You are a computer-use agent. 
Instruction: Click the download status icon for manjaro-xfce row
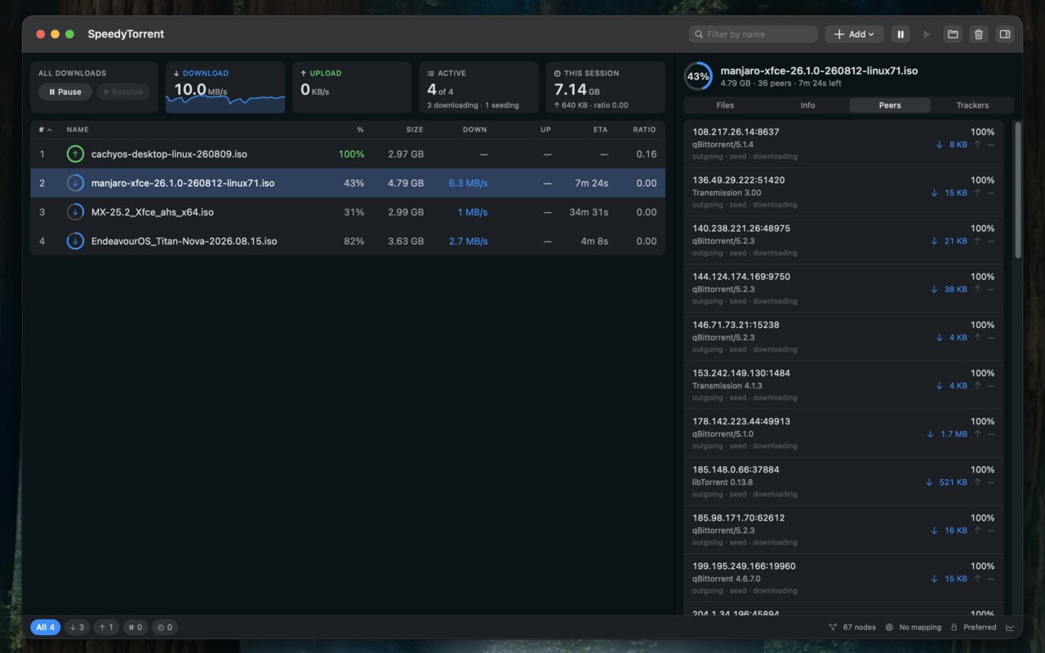click(x=75, y=184)
